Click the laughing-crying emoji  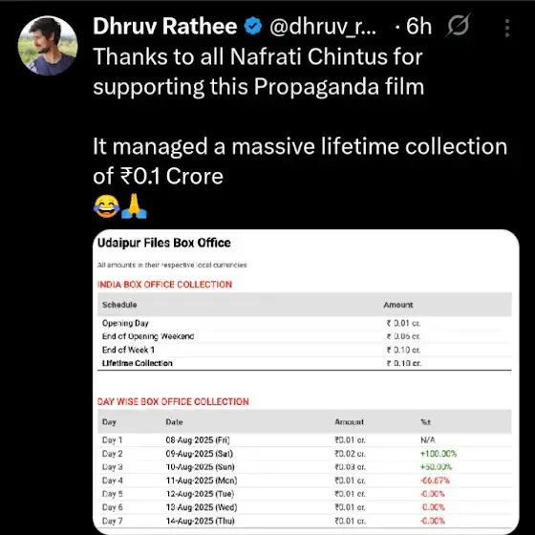(106, 206)
